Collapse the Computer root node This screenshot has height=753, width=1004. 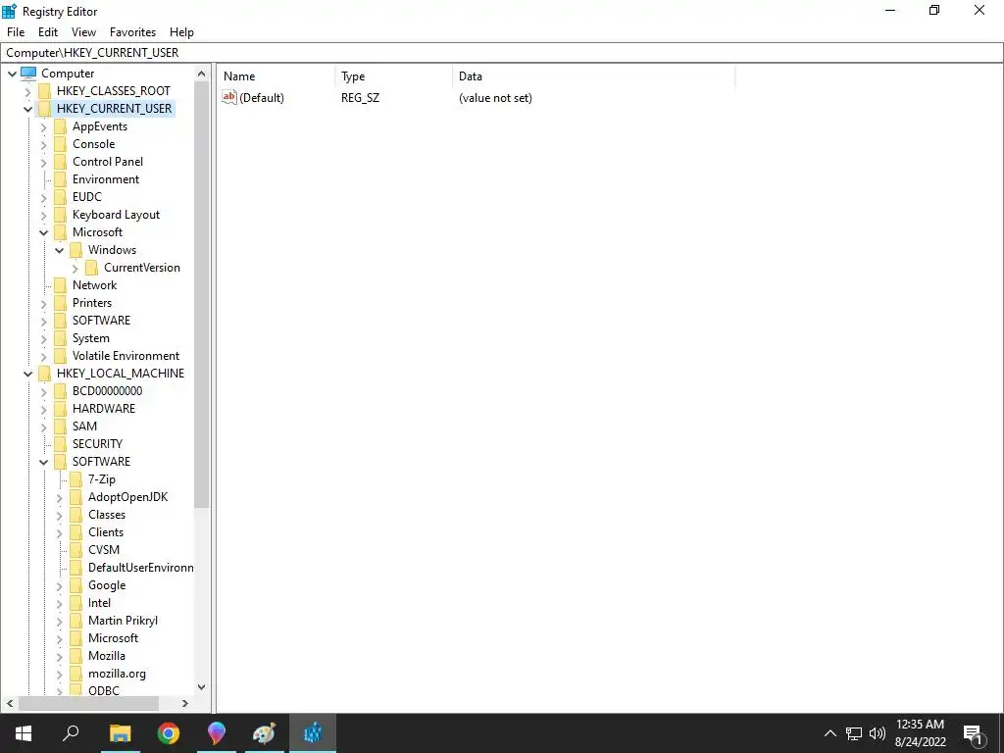coord(12,74)
